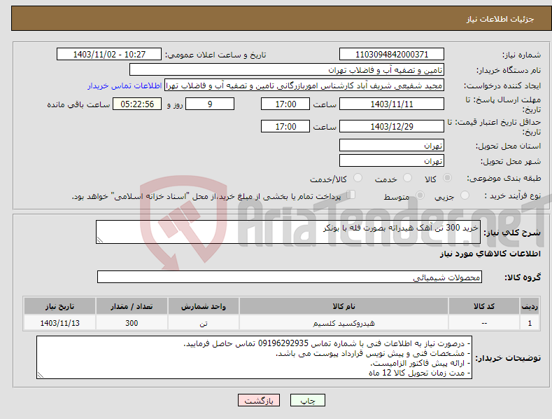Open اطلاعات تماس خریدار link
The height and width of the screenshot is (419, 552).
click(x=125, y=85)
